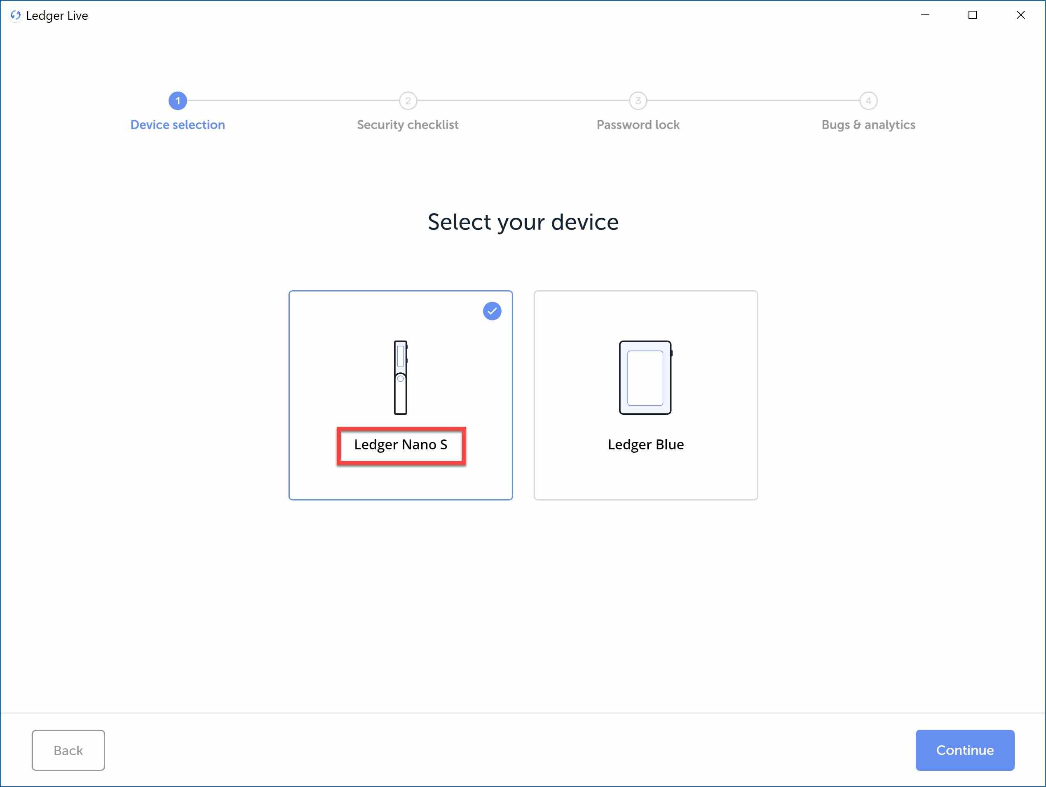
Task: Click step 2 circle in the progress bar
Action: (408, 101)
